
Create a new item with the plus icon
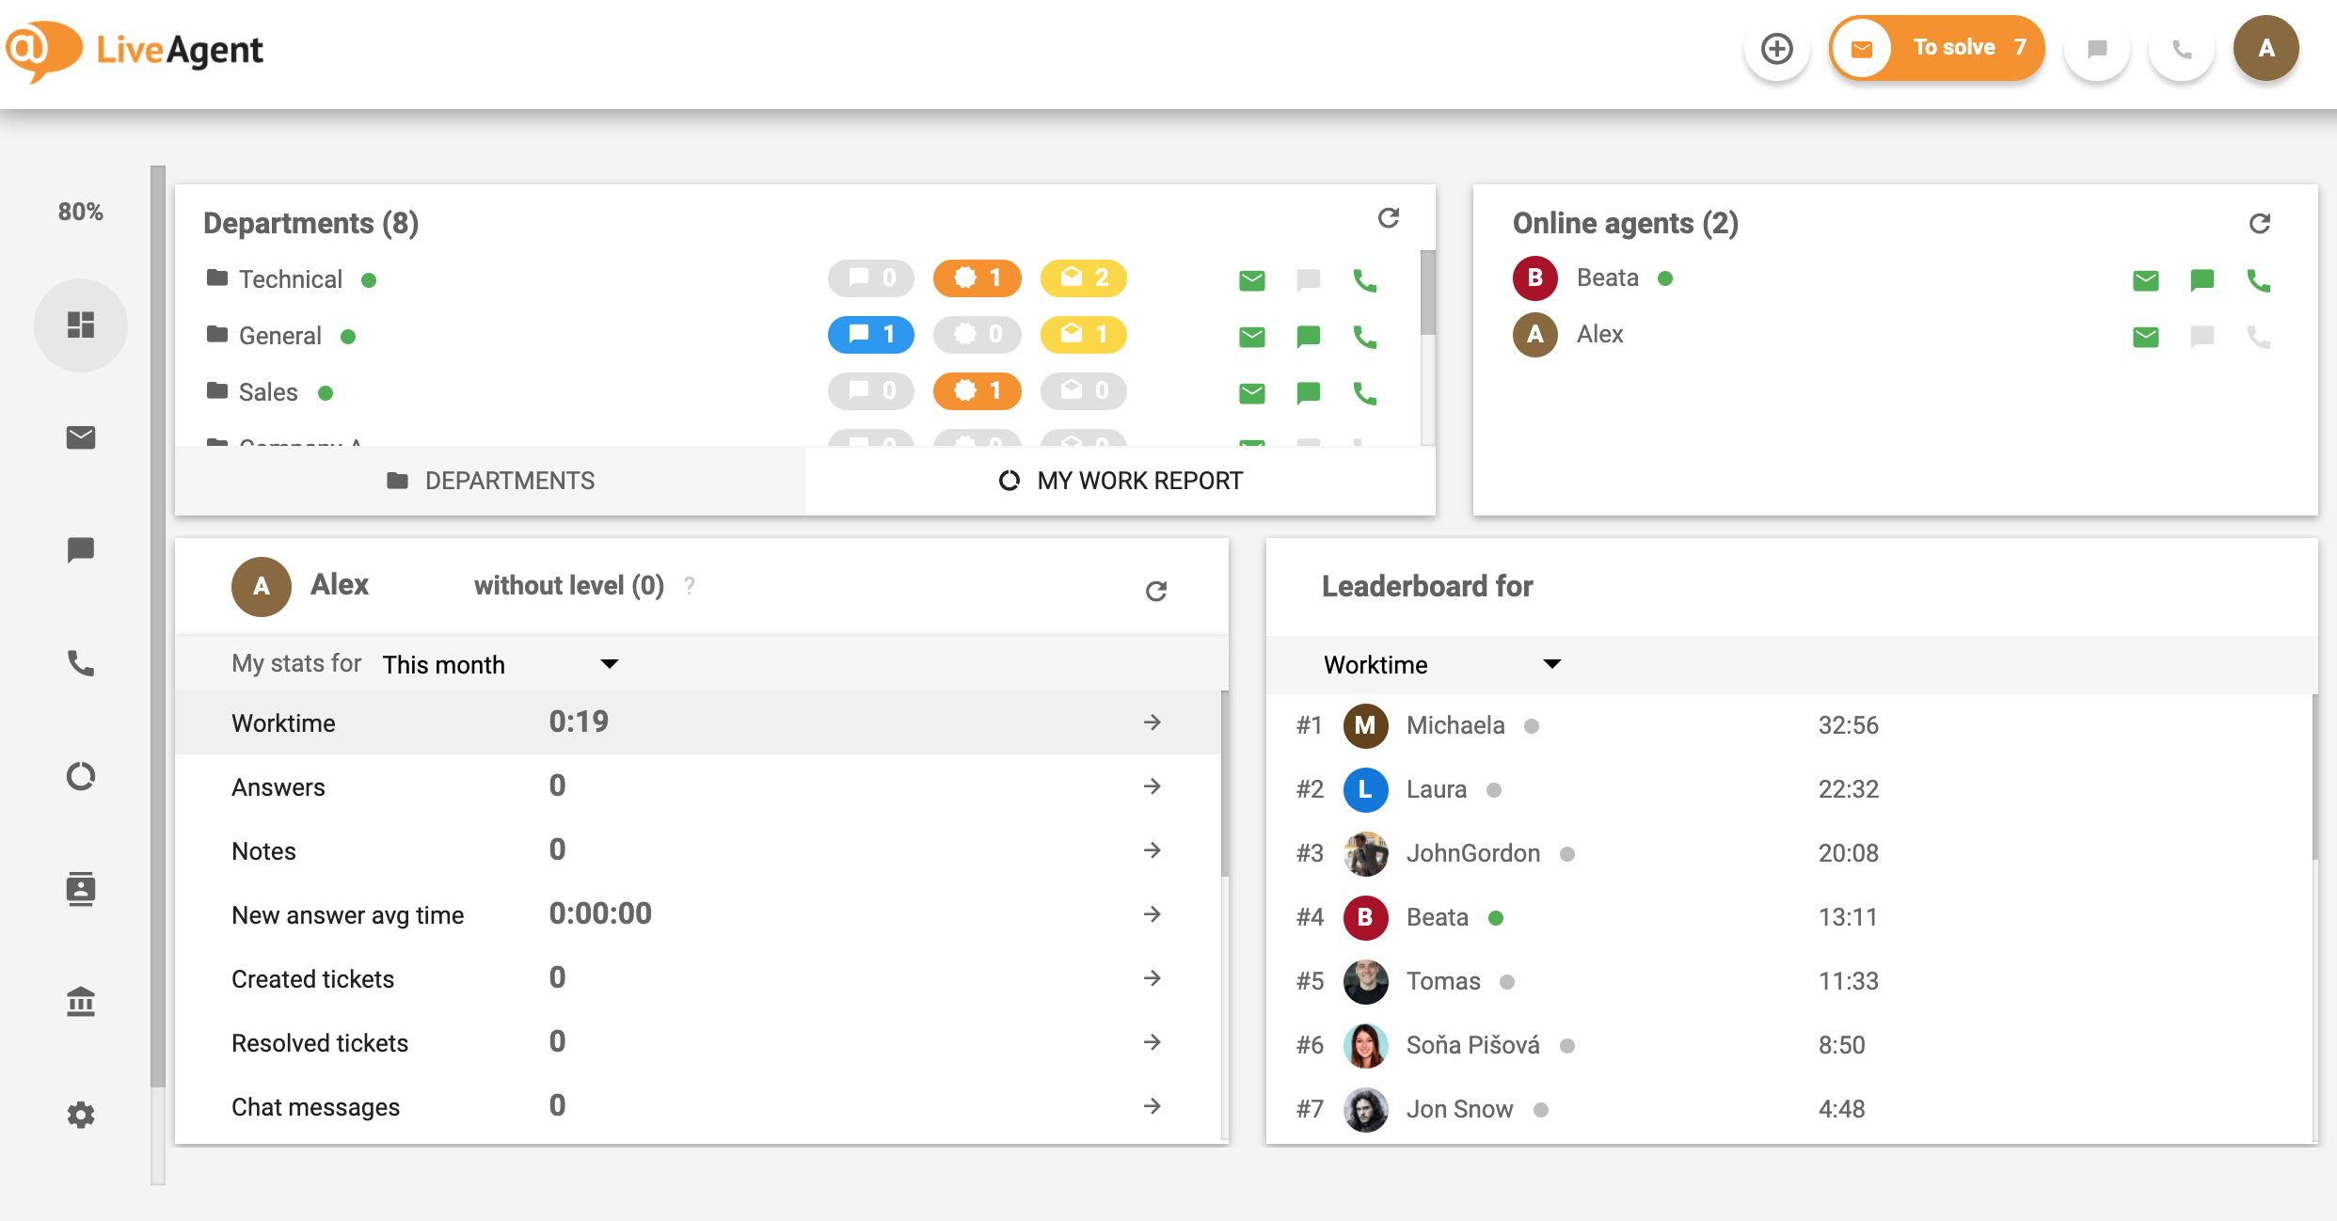point(1776,48)
